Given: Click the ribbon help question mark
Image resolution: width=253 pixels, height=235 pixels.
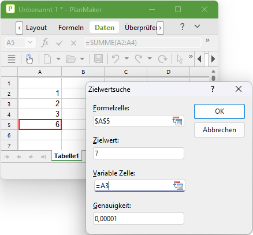Looking at the screenshot, I should pyautogui.click(x=183, y=27).
